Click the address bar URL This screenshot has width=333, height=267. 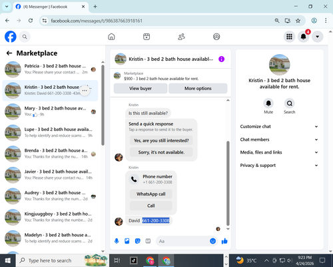[97, 21]
